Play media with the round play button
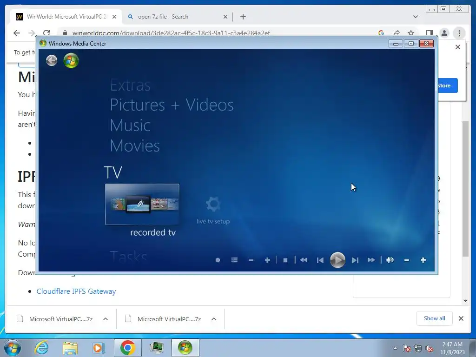The height and width of the screenshot is (357, 476). [x=337, y=260]
